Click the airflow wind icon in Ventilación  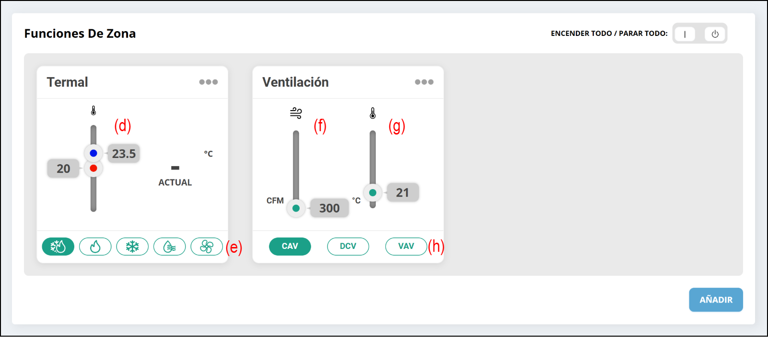click(296, 113)
